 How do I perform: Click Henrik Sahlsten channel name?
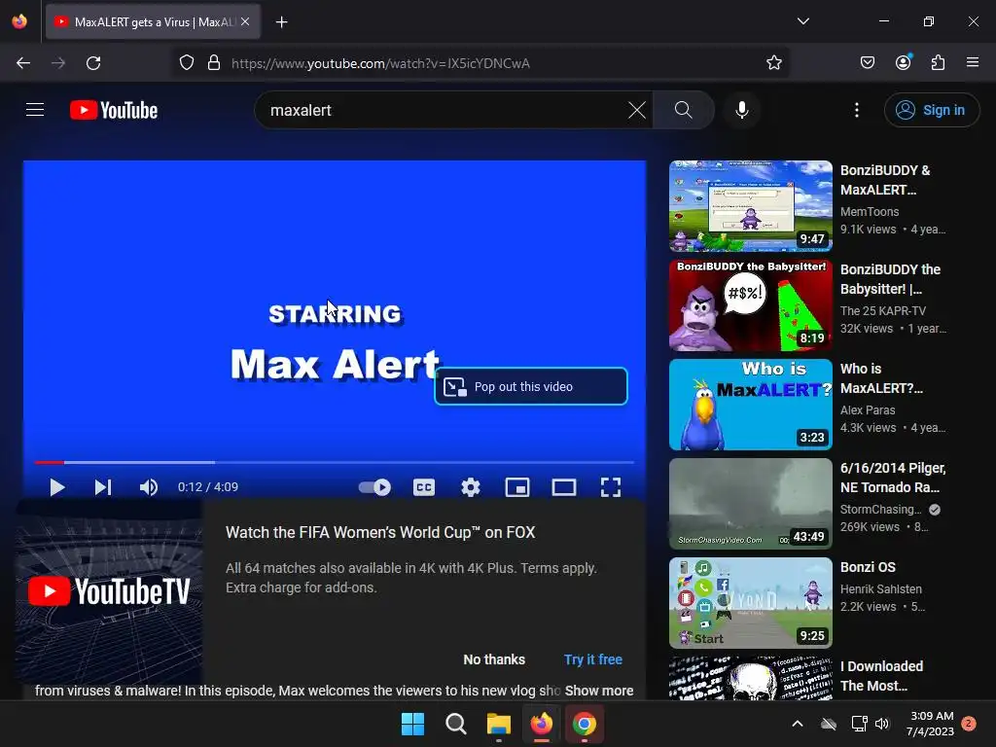[881, 588]
